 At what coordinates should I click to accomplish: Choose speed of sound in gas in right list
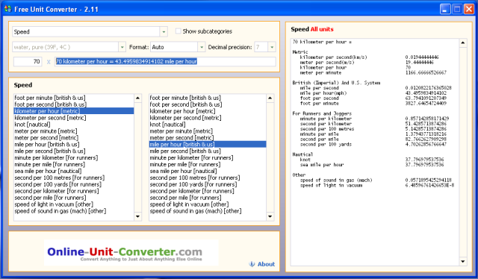click(x=208, y=211)
